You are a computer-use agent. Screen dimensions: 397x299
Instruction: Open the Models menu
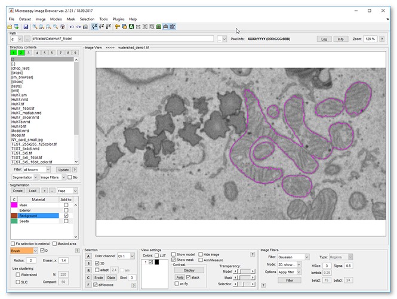tap(56, 19)
